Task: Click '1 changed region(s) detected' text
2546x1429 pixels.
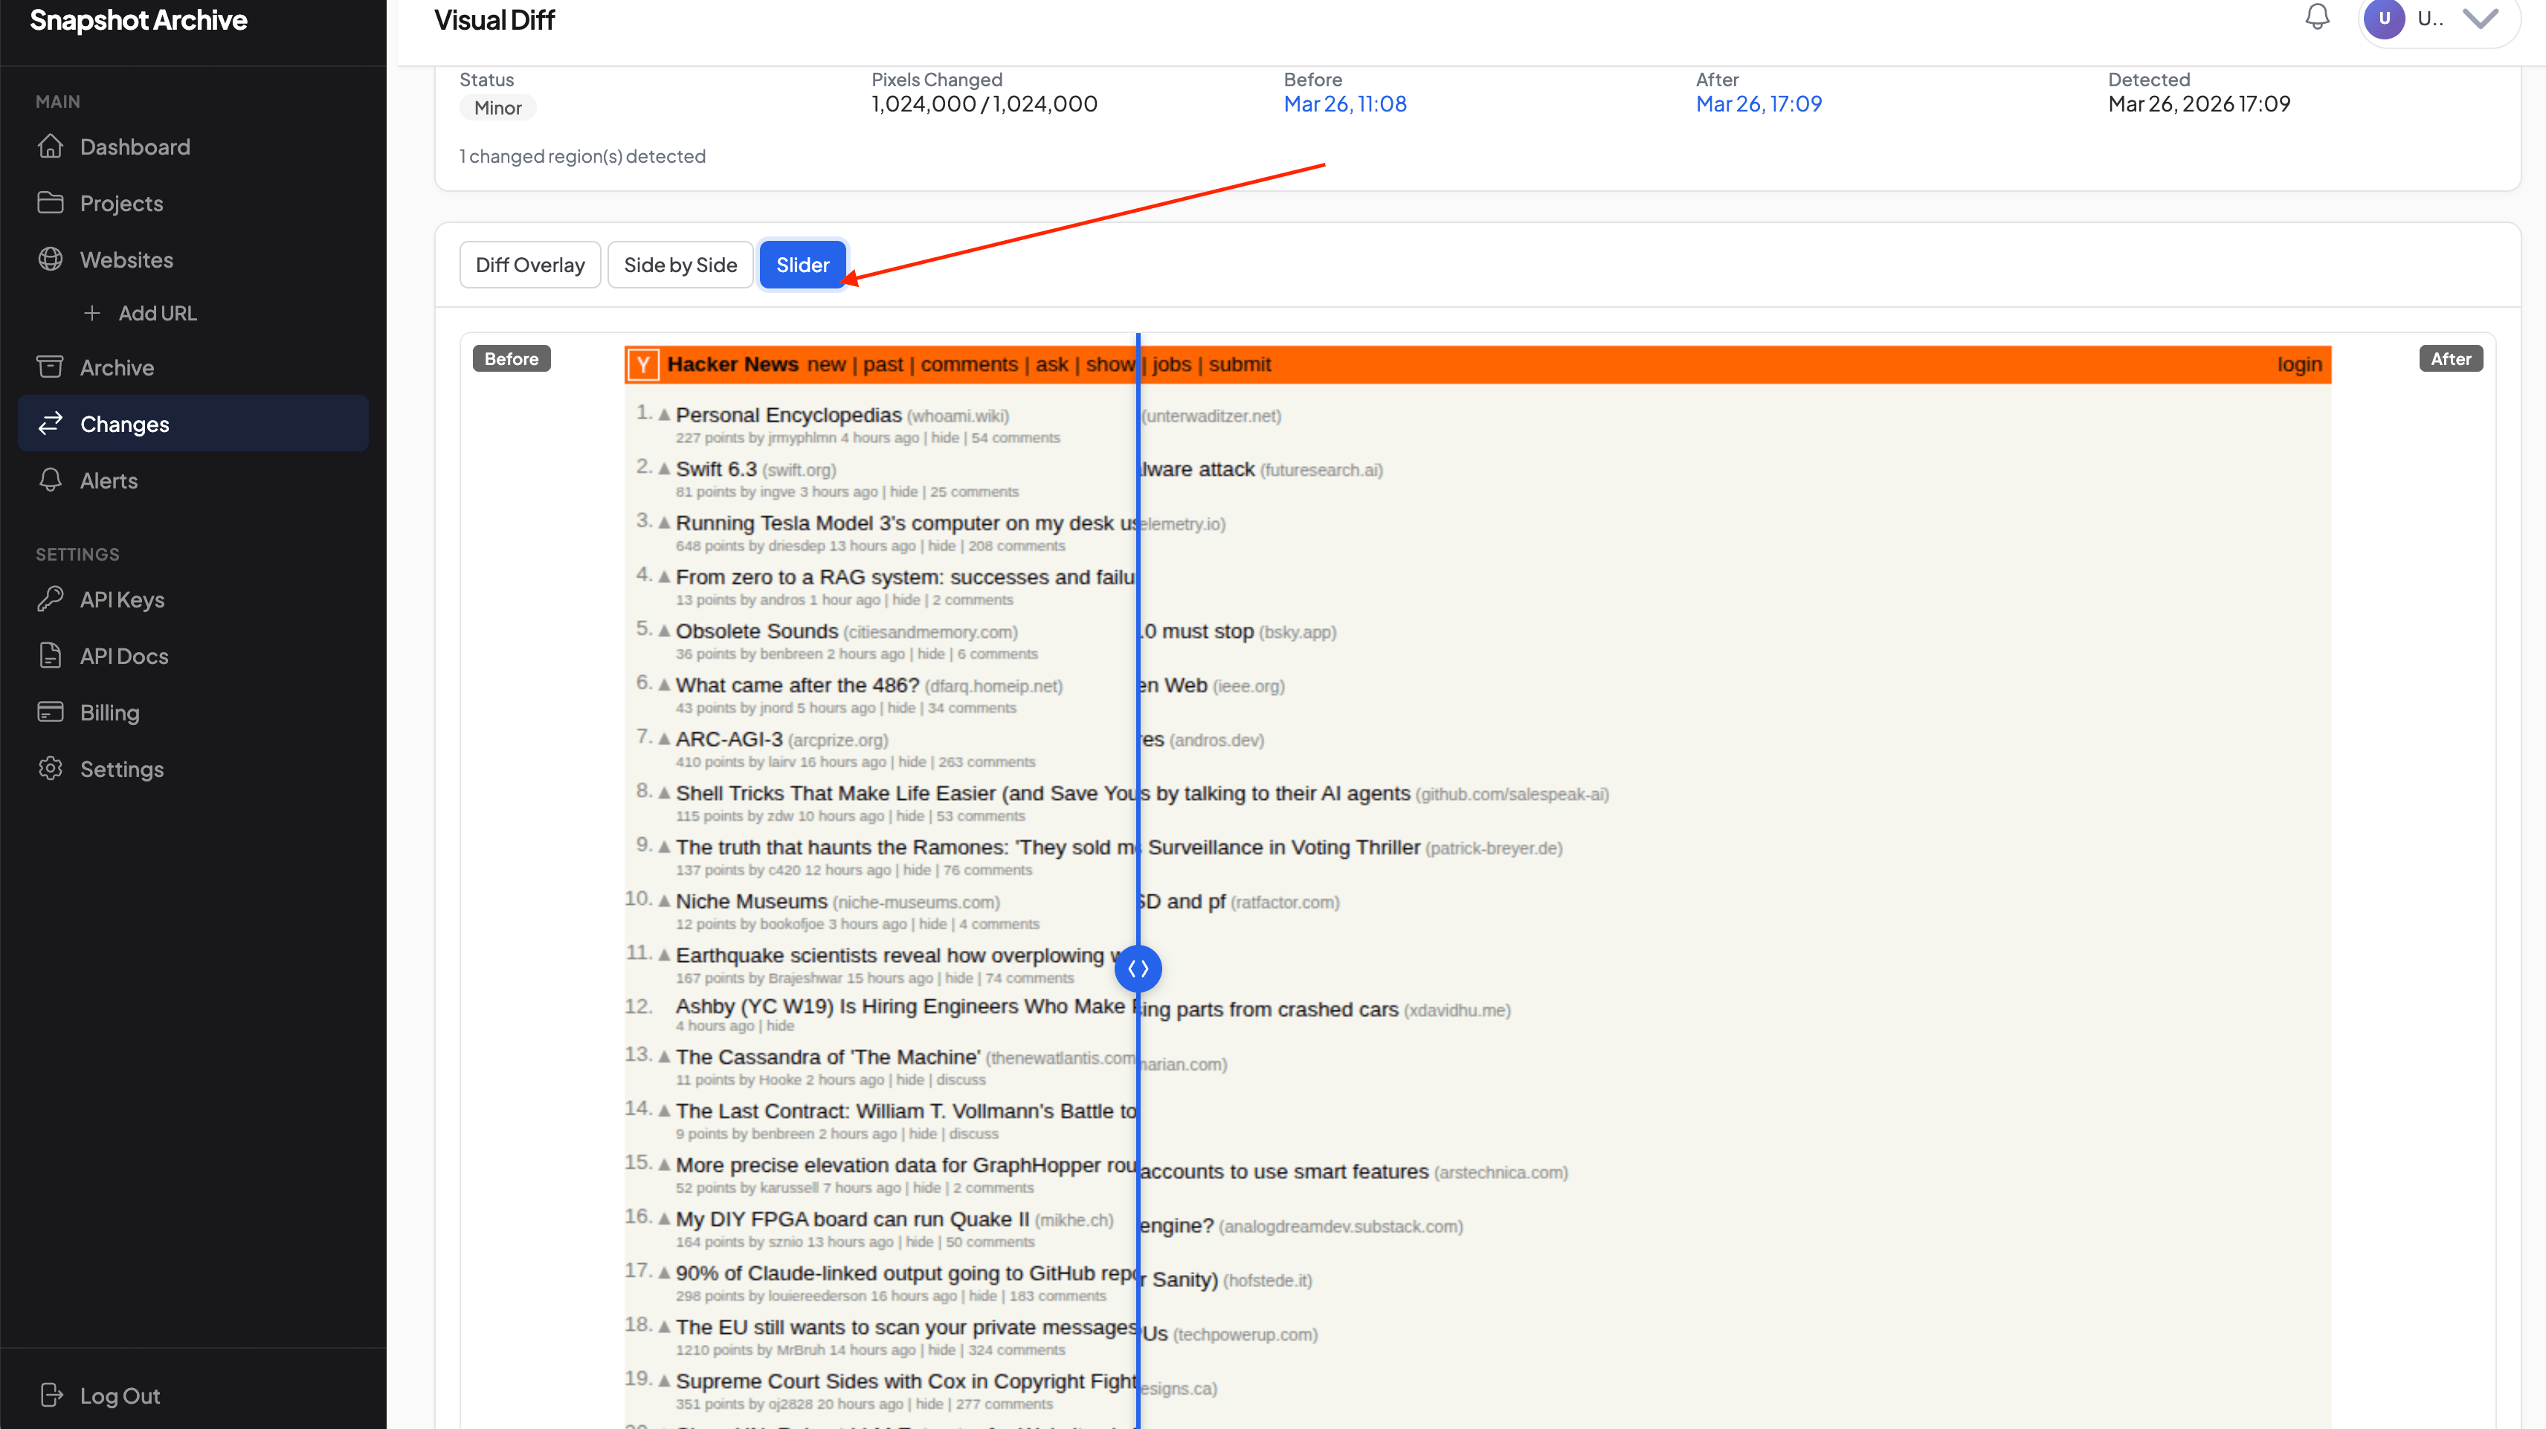Action: pos(582,156)
